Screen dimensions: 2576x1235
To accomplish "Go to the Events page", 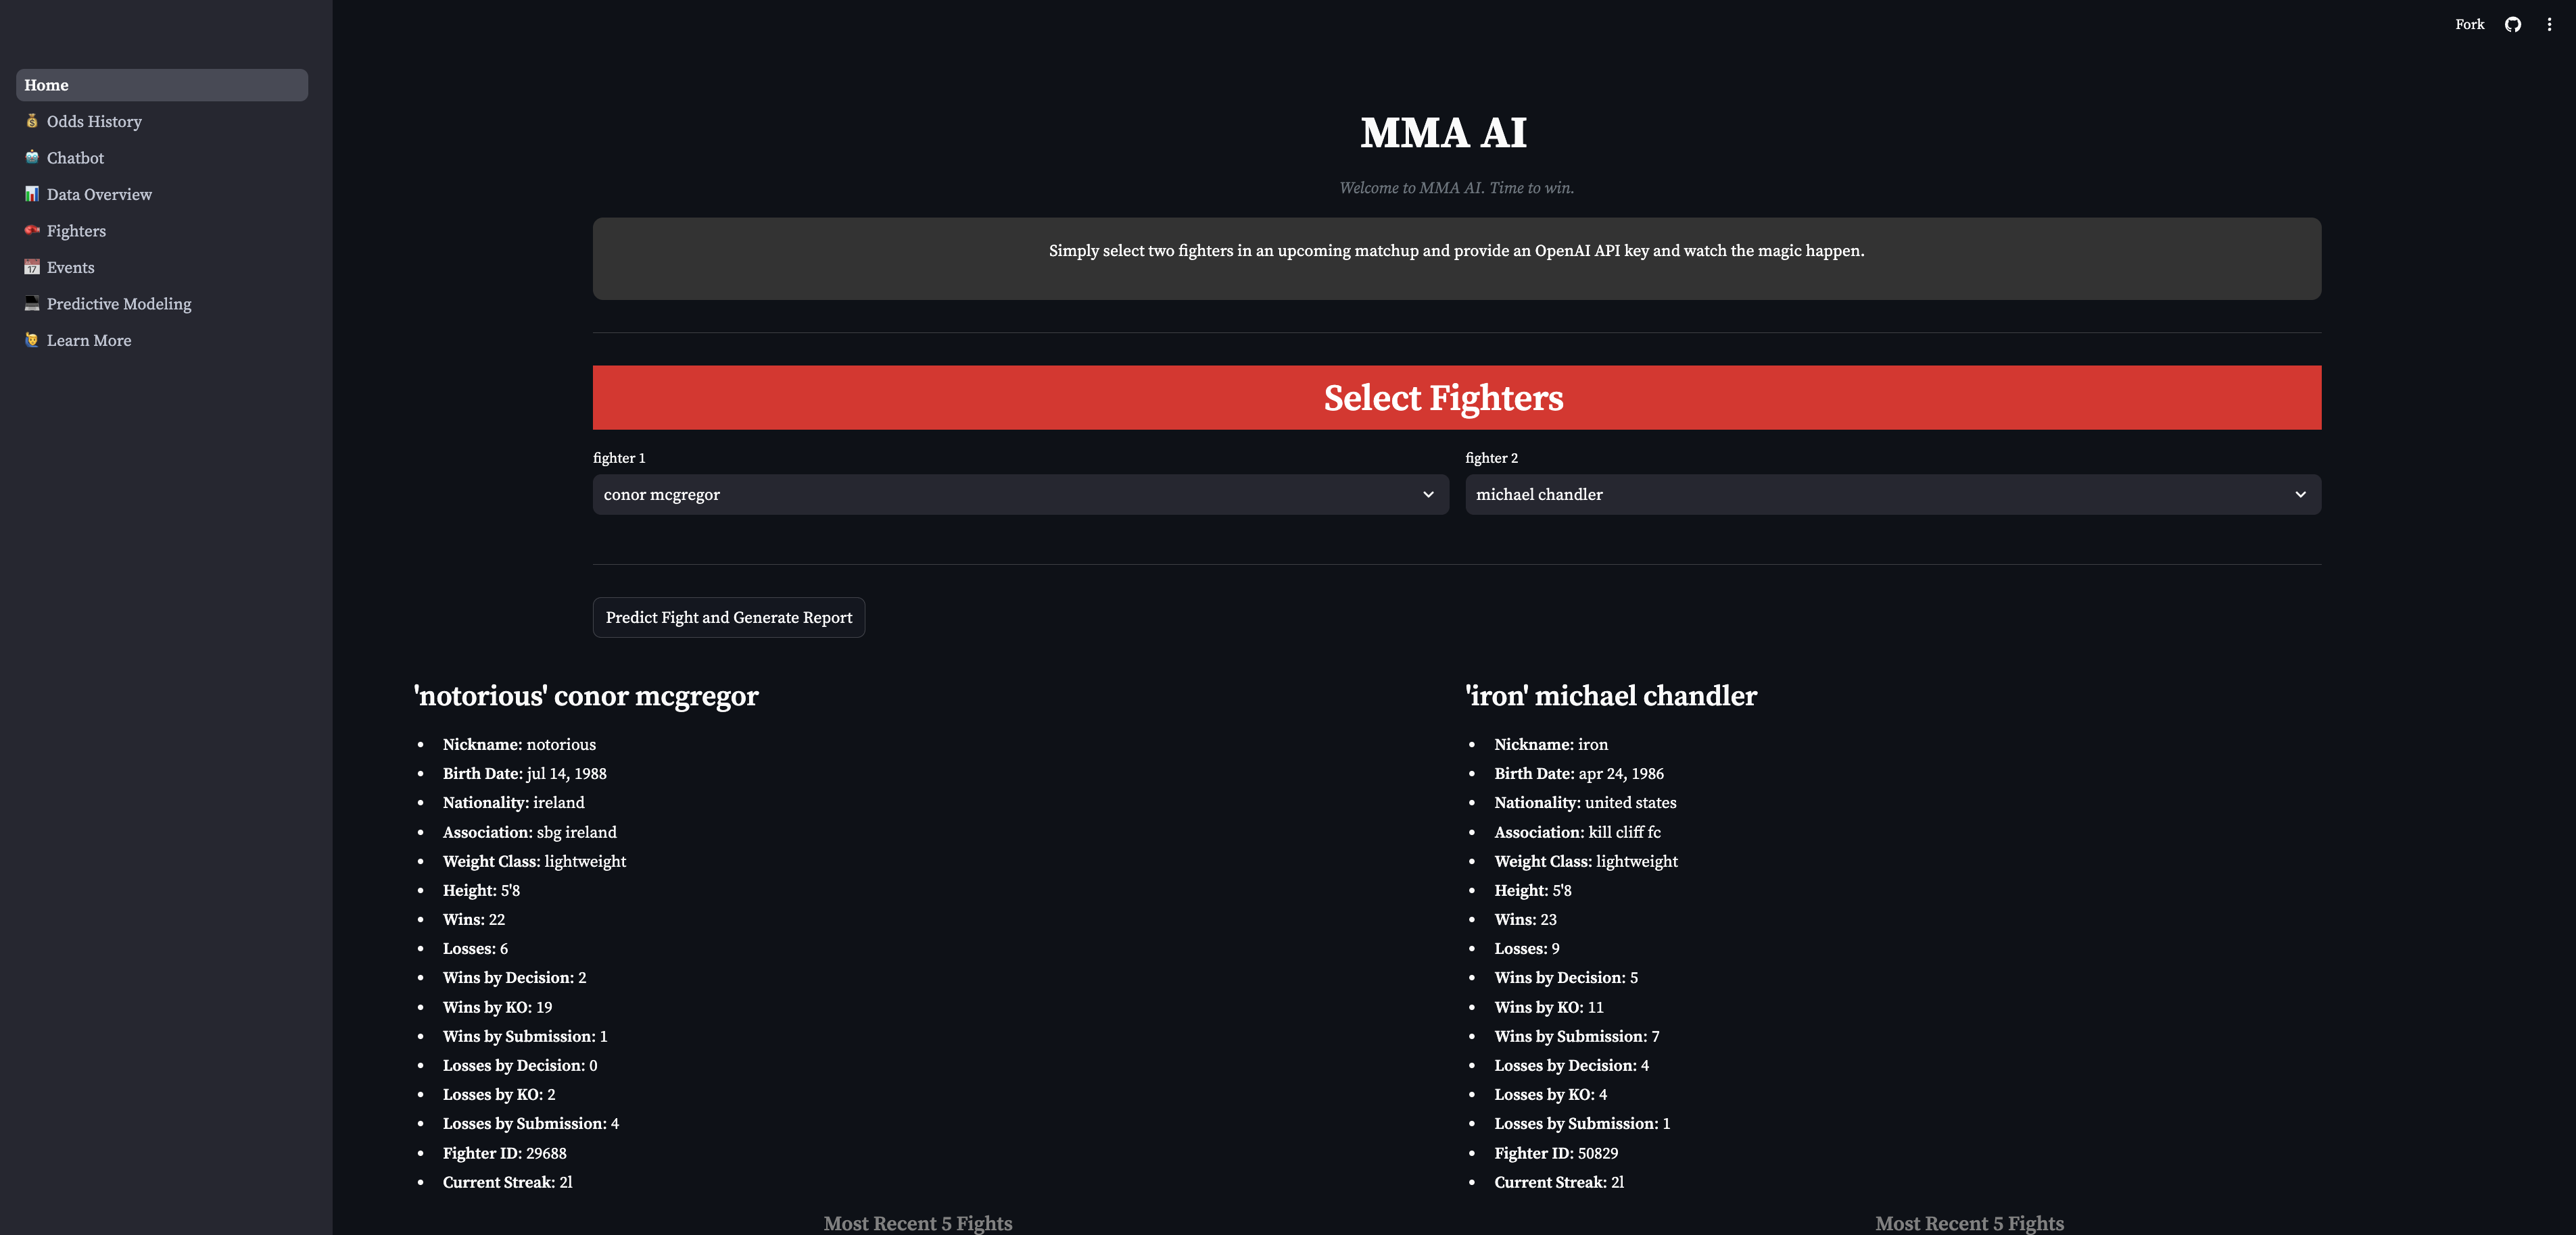I will tap(70, 267).
